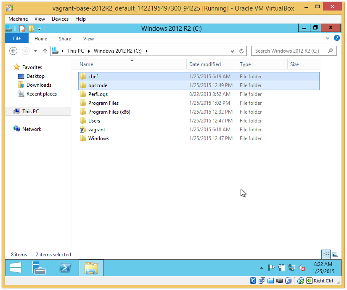Expand the ribbon using the chevron

click(x=328, y=38)
